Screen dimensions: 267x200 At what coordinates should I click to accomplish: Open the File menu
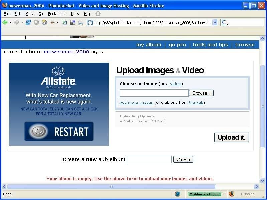[6, 14]
